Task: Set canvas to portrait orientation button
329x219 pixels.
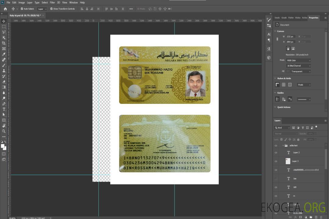Action: 288,49
